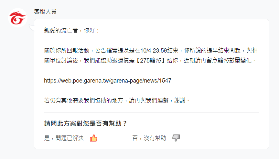Click the gray thumbs-down icon

click(176, 138)
